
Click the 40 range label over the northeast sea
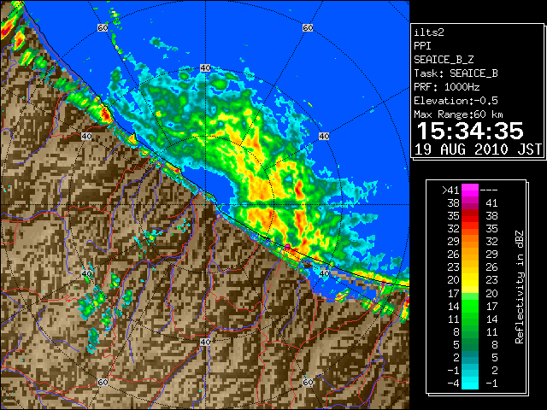click(324, 136)
